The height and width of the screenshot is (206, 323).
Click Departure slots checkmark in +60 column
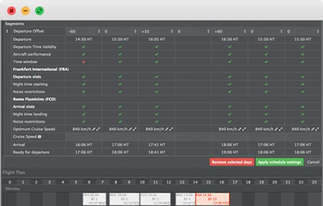(x=230, y=77)
